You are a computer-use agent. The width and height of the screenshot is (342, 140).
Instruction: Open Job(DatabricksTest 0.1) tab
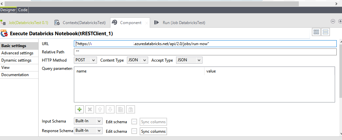pyautogui.click(x=24, y=23)
